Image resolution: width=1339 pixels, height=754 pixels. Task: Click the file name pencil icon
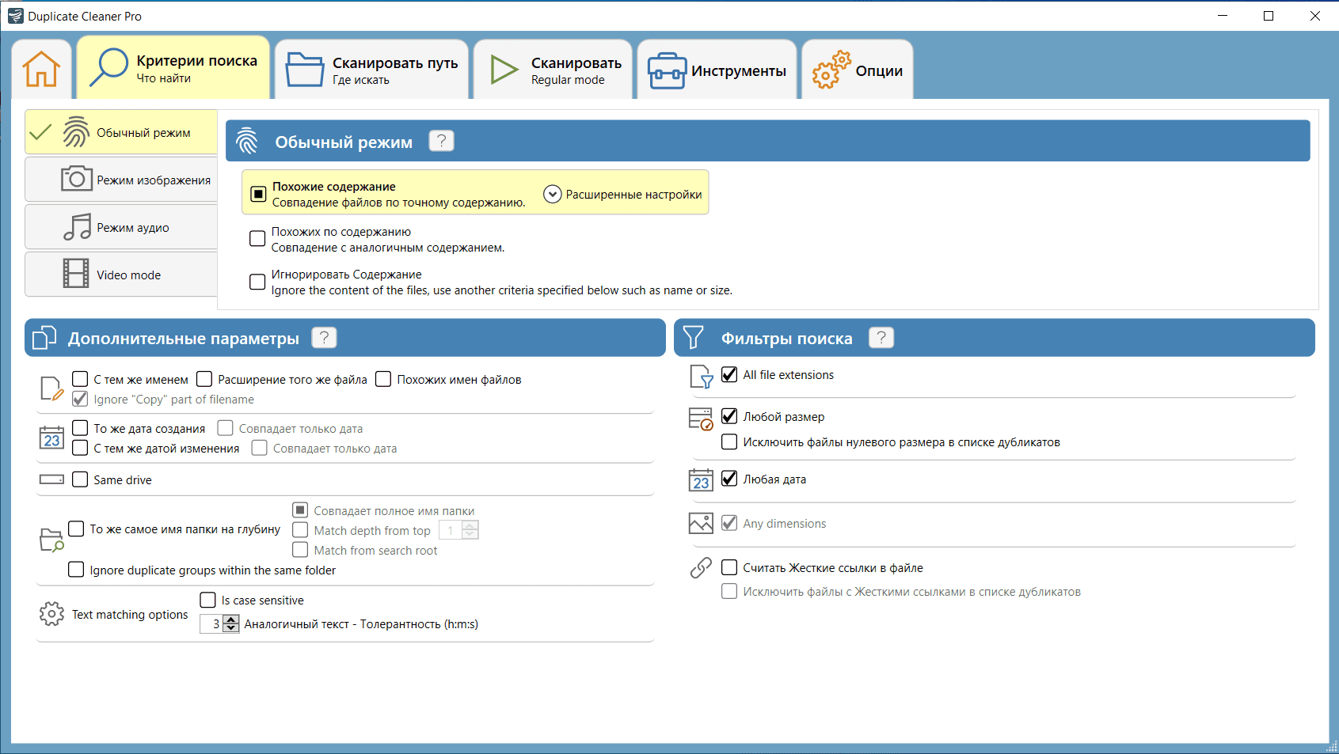click(51, 388)
